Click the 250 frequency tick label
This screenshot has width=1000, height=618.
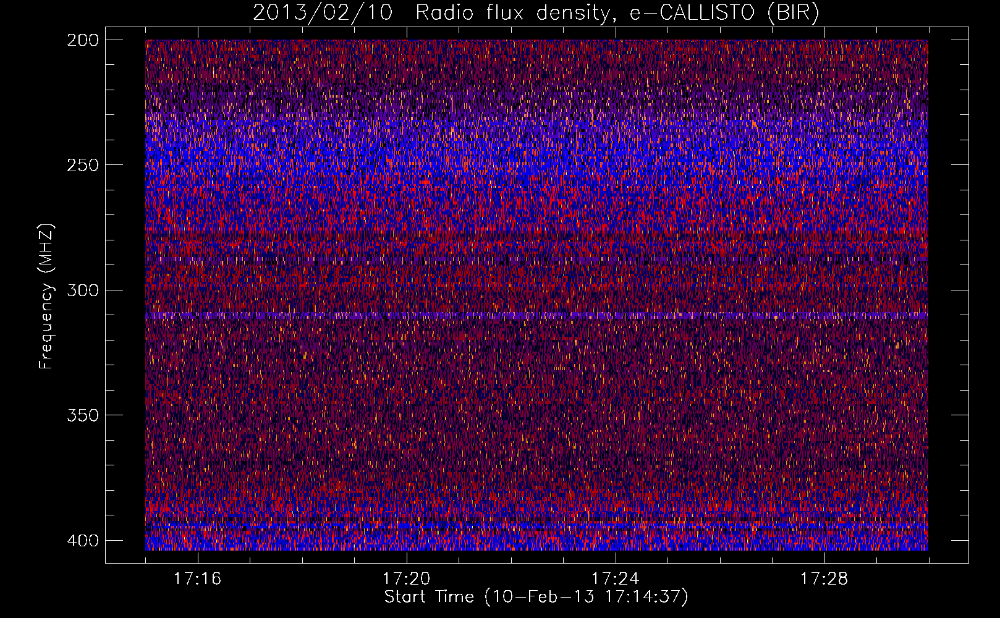click(x=82, y=165)
